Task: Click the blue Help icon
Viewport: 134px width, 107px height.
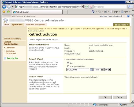Action: [128, 16]
